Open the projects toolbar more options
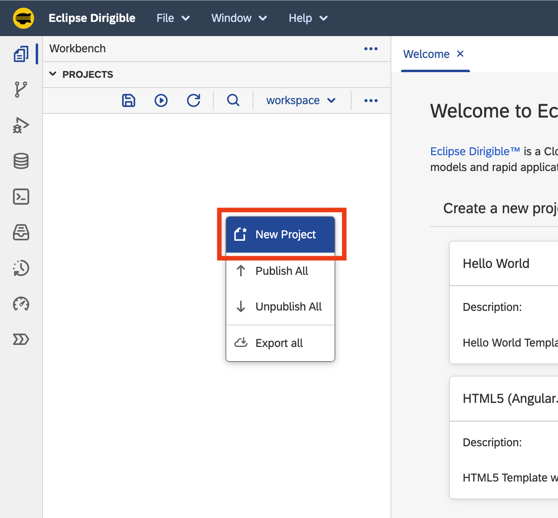The height and width of the screenshot is (518, 558). point(371,101)
